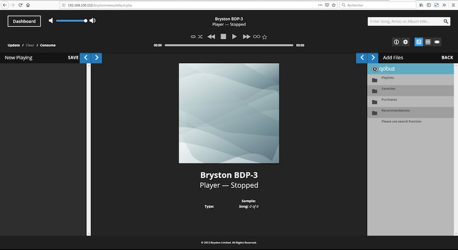The height and width of the screenshot is (250, 458).
Task: Open the browser library icon
Action: point(421,5)
